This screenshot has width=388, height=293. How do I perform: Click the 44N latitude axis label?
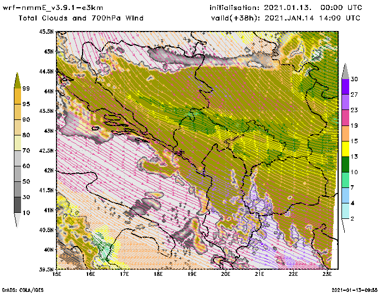tap(49, 91)
